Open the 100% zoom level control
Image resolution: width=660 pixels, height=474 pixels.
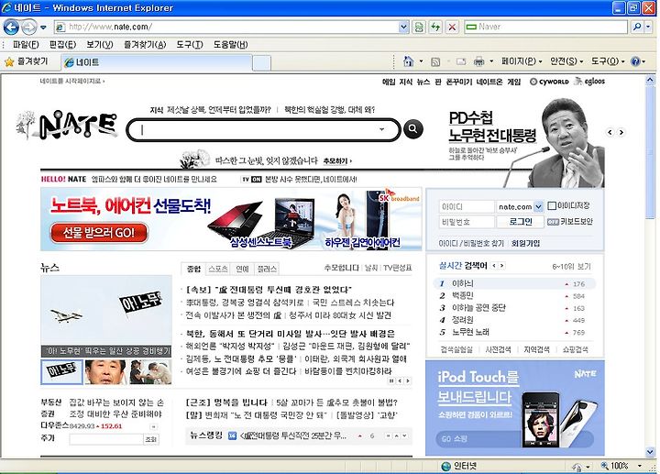tap(621, 466)
